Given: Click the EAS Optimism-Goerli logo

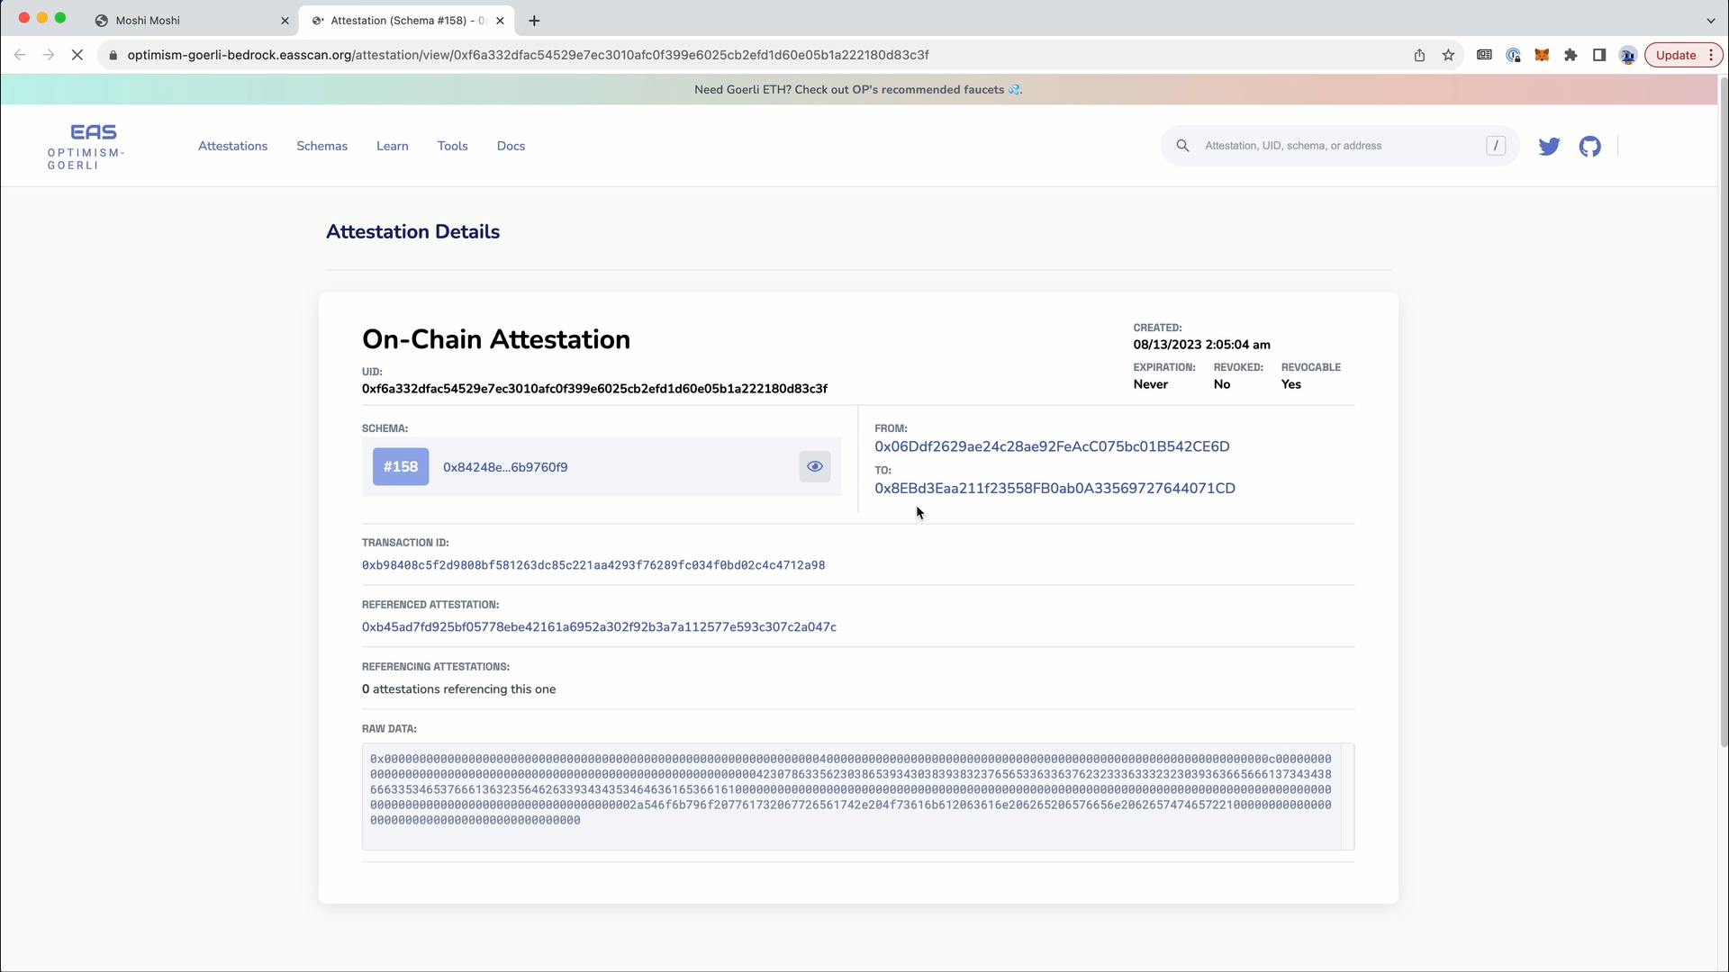Looking at the screenshot, I should [x=86, y=147].
